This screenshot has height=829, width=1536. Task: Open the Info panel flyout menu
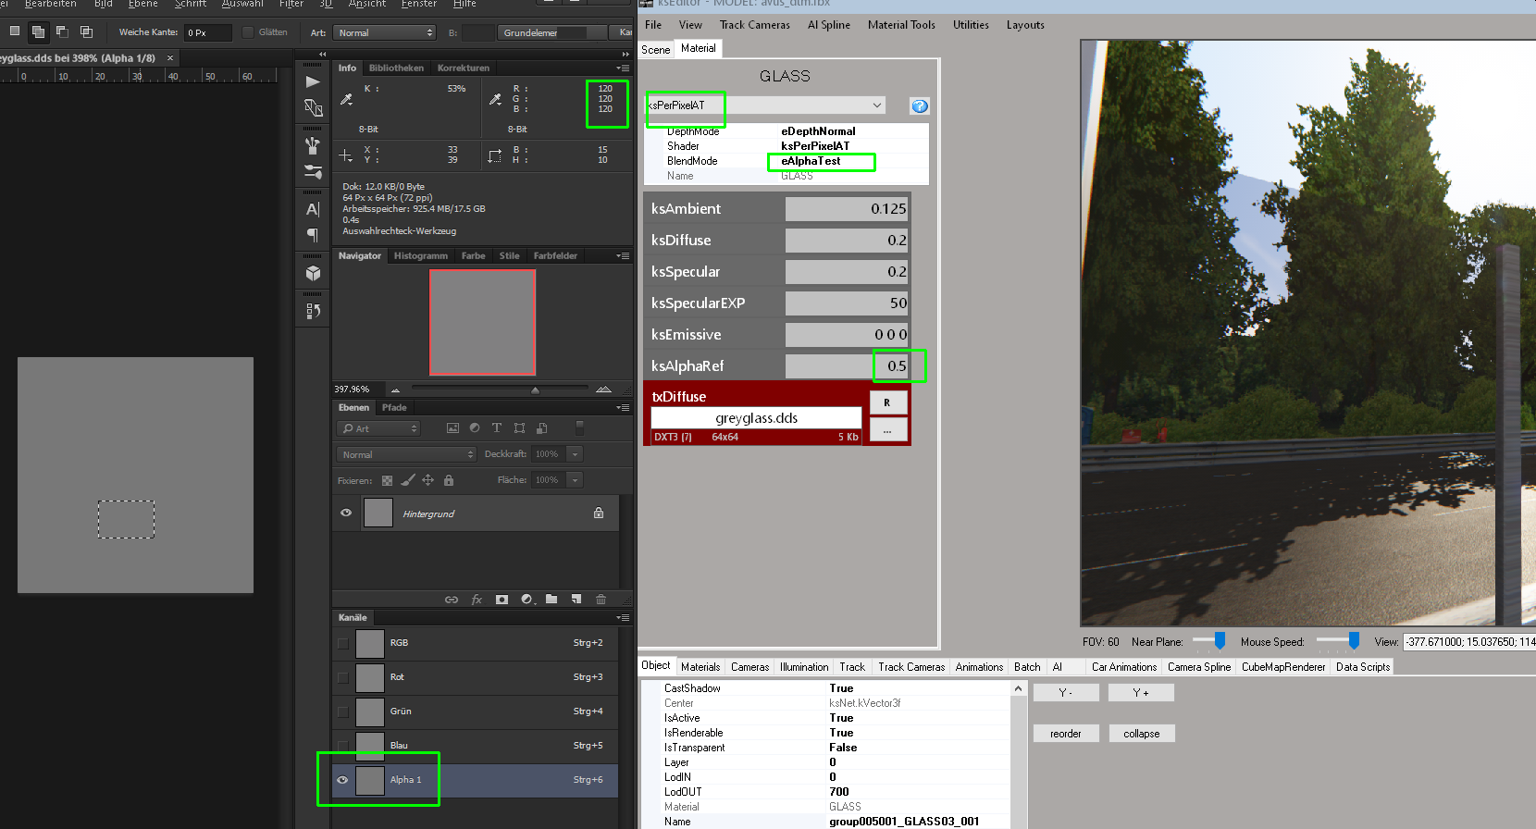click(624, 68)
